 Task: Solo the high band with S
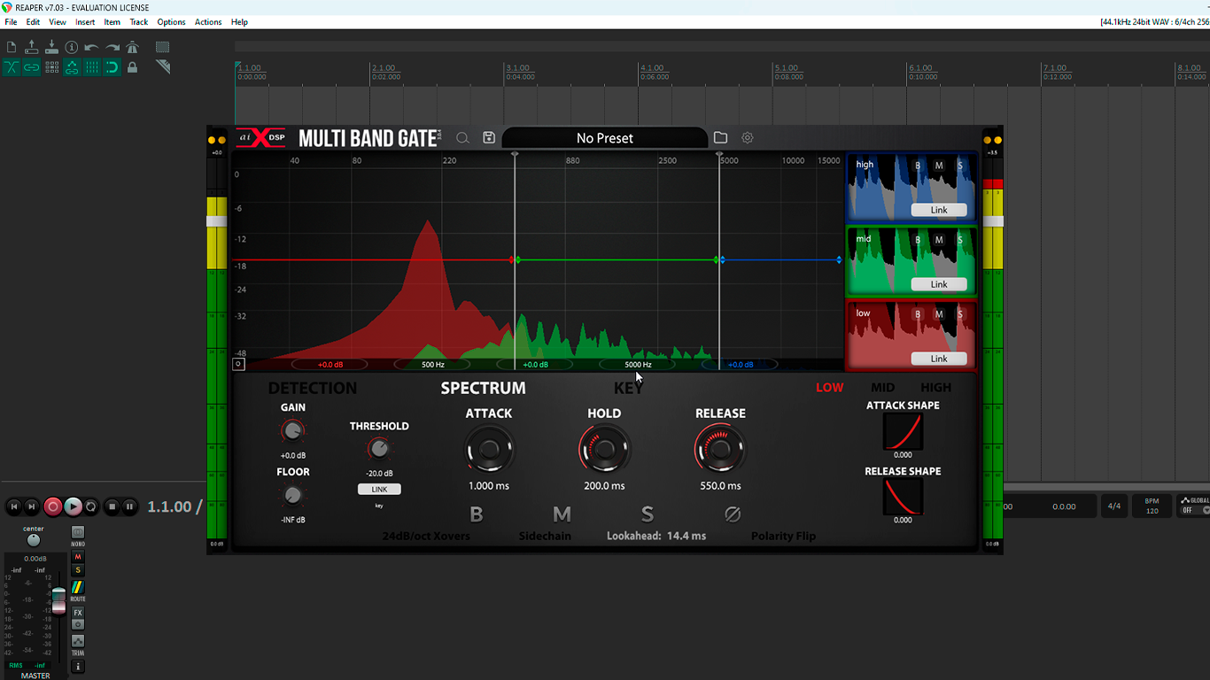tap(959, 166)
